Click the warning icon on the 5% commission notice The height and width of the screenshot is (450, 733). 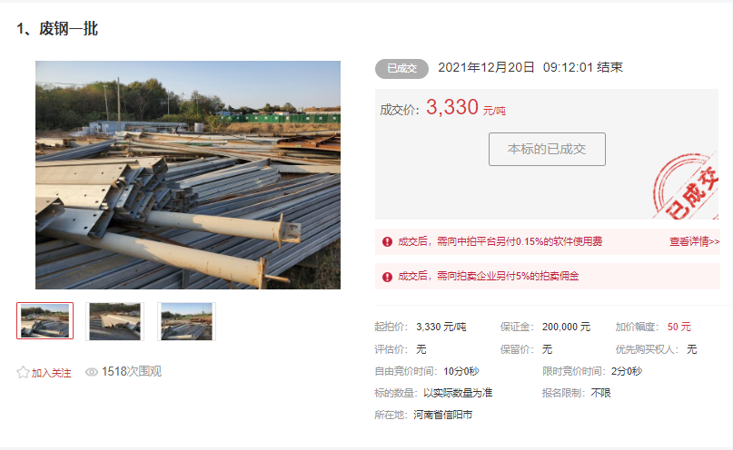(x=387, y=277)
